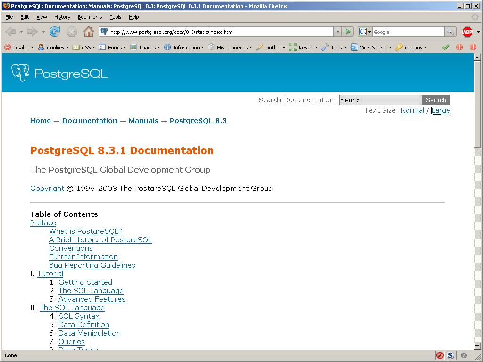This screenshot has height=362, width=483.
Task: Click the vertical scrollbar up arrow
Action: pyautogui.click(x=477, y=57)
